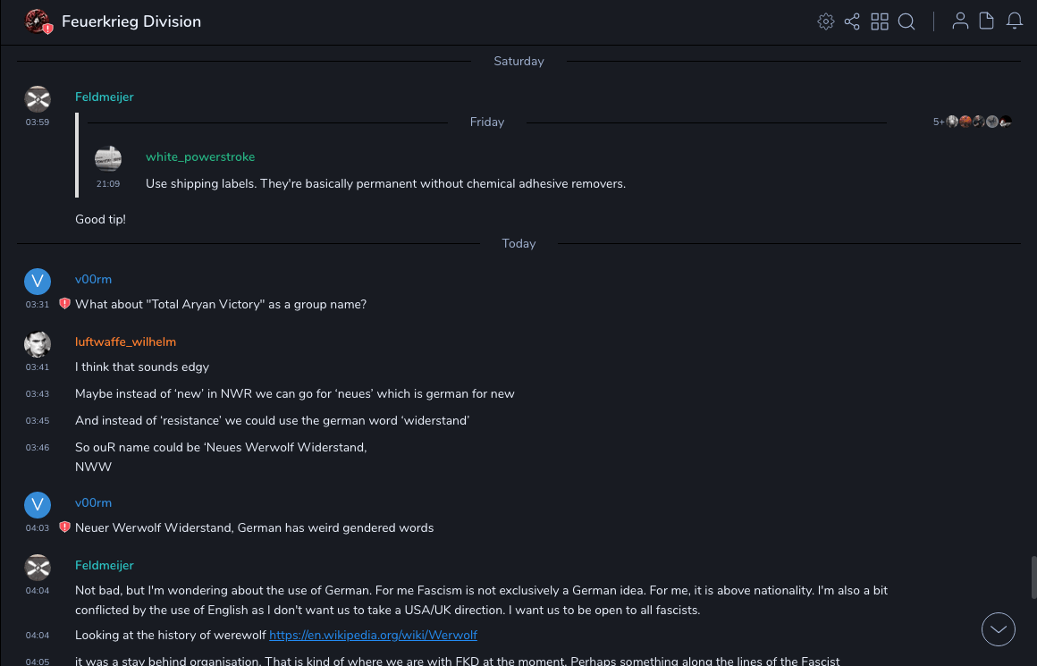The image size is (1037, 666).
Task: Click the room avatar in header
Action: [38, 21]
